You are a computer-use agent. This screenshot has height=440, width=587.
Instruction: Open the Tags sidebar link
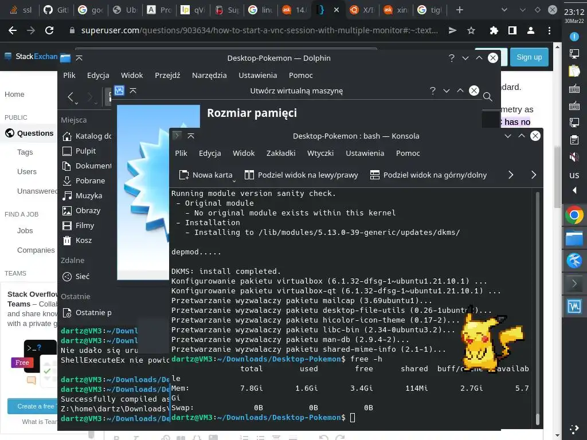tap(25, 152)
